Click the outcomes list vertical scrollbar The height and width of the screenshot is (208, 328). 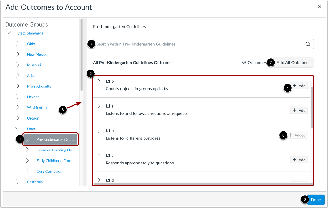pyautogui.click(x=312, y=107)
